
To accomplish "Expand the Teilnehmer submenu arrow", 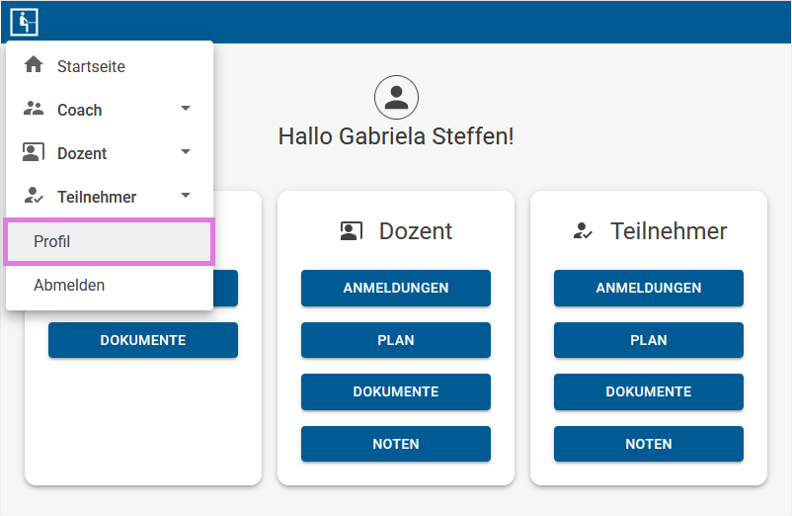I will pos(186,195).
